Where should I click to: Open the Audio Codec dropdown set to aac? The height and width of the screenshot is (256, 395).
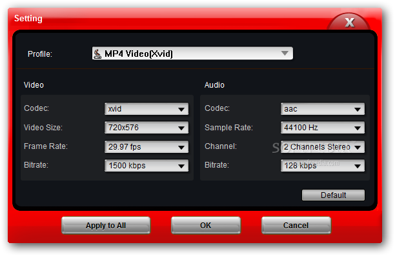[323, 109]
